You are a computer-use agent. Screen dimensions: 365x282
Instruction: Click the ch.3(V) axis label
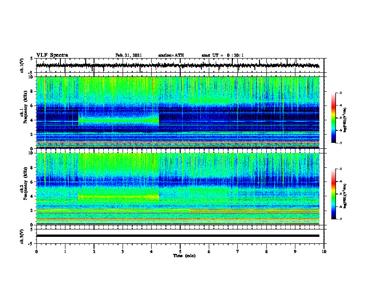[22, 237]
